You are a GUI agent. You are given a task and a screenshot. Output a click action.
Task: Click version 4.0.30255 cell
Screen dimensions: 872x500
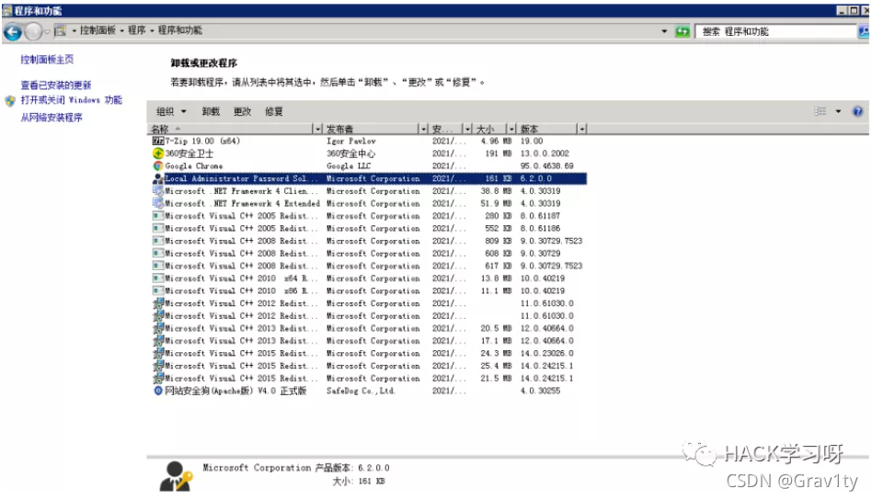(540, 391)
